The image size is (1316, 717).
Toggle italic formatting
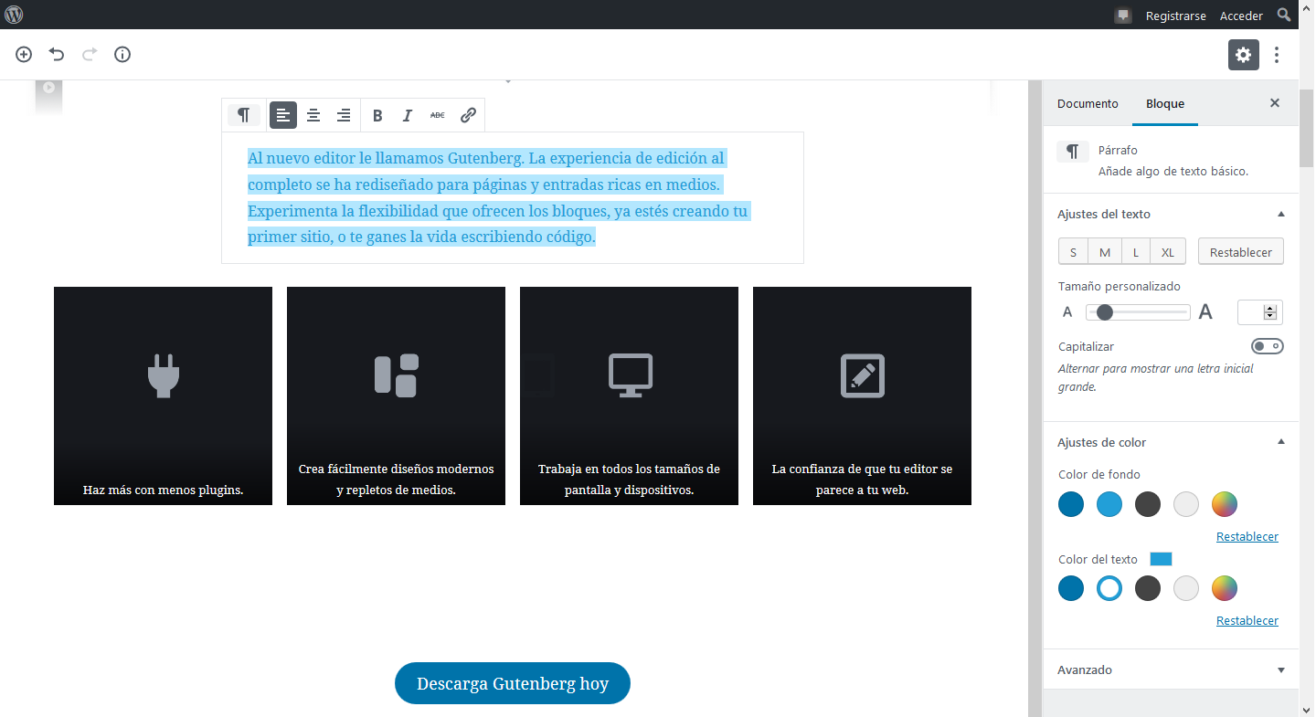[x=408, y=115]
